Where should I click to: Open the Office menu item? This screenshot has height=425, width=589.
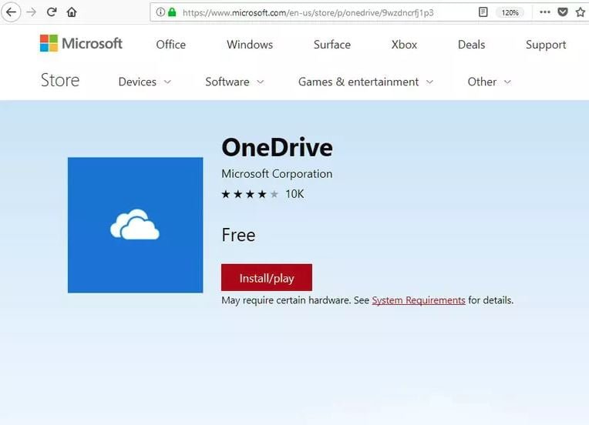pyautogui.click(x=170, y=45)
